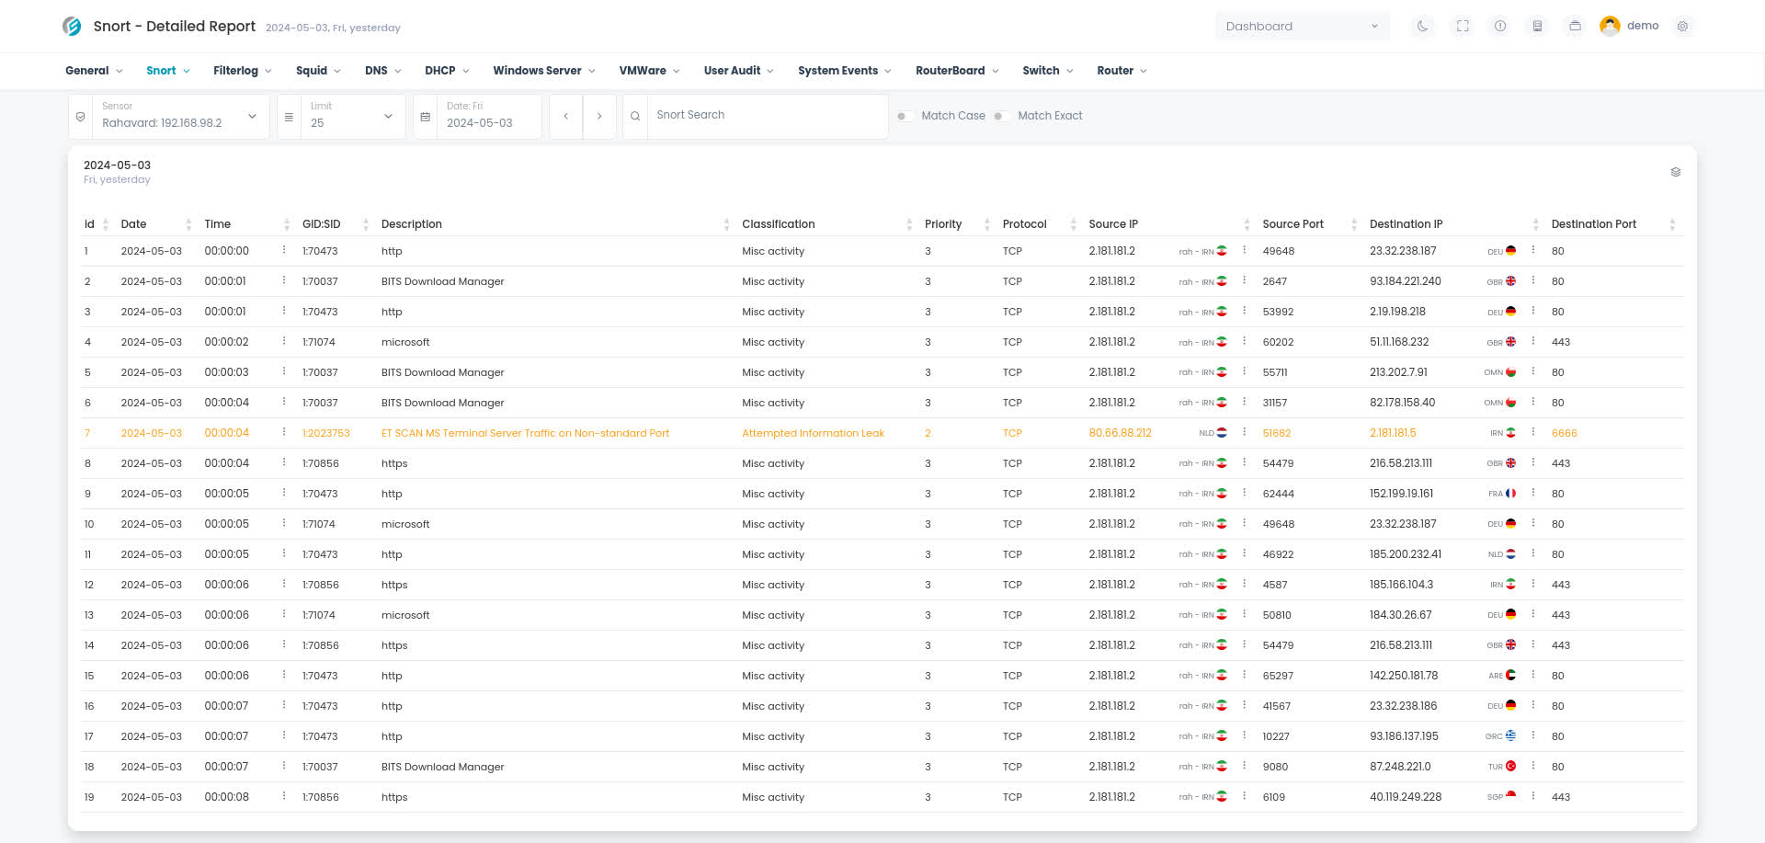The width and height of the screenshot is (1765, 843).
Task: Click the shield icon in Sensor field
Action: pos(81,117)
